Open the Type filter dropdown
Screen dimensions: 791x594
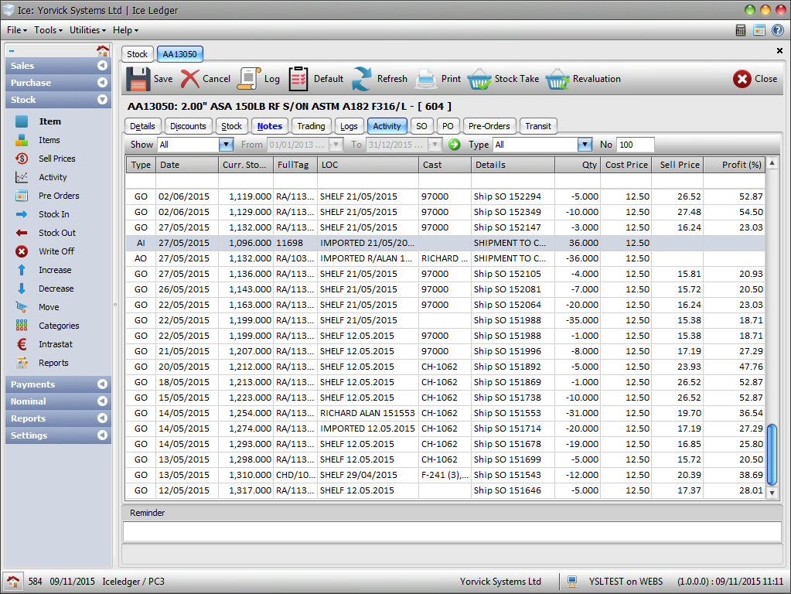[585, 145]
